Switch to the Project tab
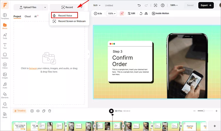Screen dimensions: 221x131 click(x=17, y=16)
